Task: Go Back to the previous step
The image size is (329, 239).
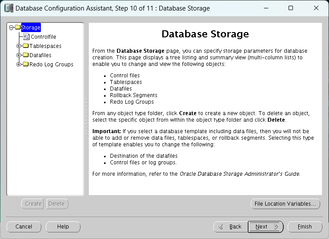Action: (x=230, y=227)
